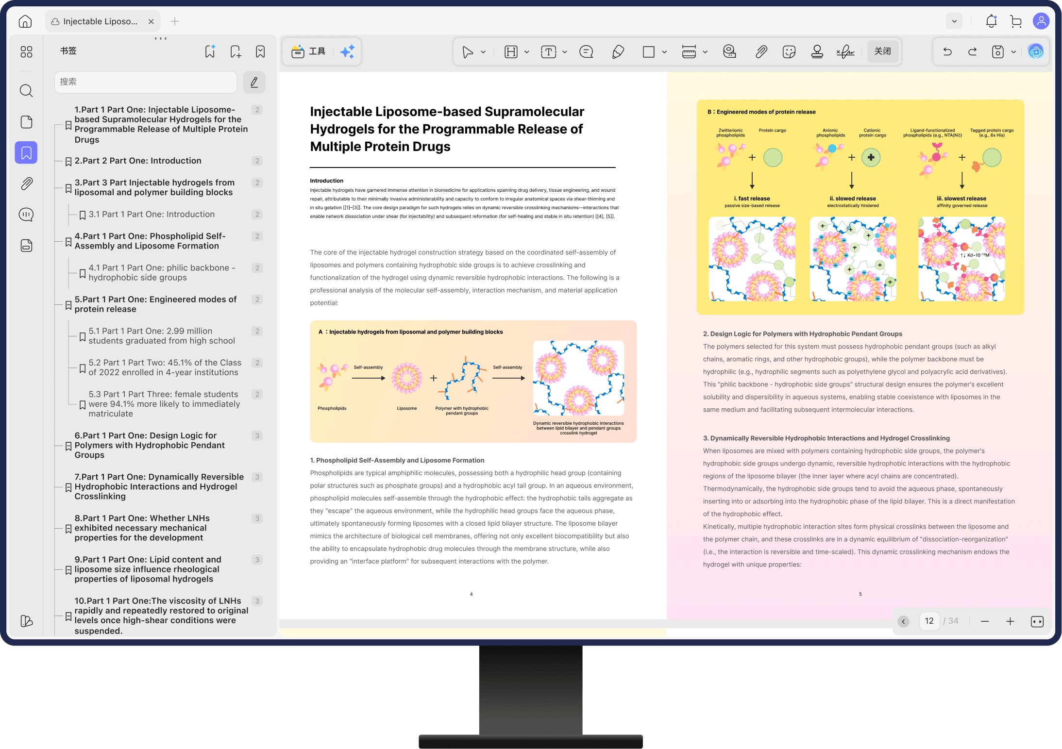This screenshot has width=1062, height=749.
Task: Open the 工具 tools button
Action: point(309,51)
